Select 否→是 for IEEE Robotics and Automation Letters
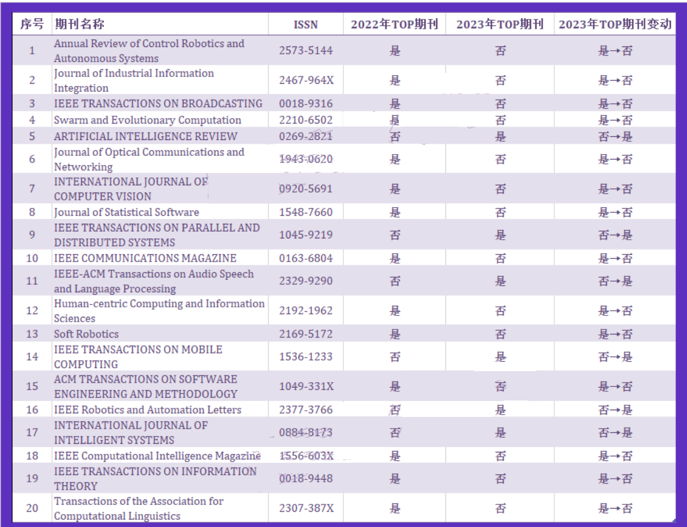 pos(615,410)
